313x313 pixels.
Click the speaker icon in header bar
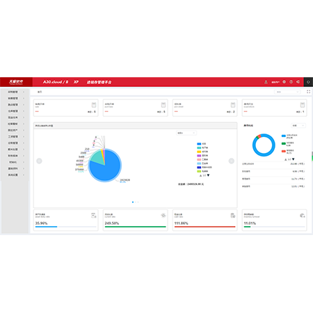tap(298, 82)
